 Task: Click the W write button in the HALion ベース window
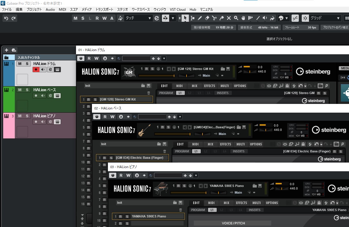(113, 117)
